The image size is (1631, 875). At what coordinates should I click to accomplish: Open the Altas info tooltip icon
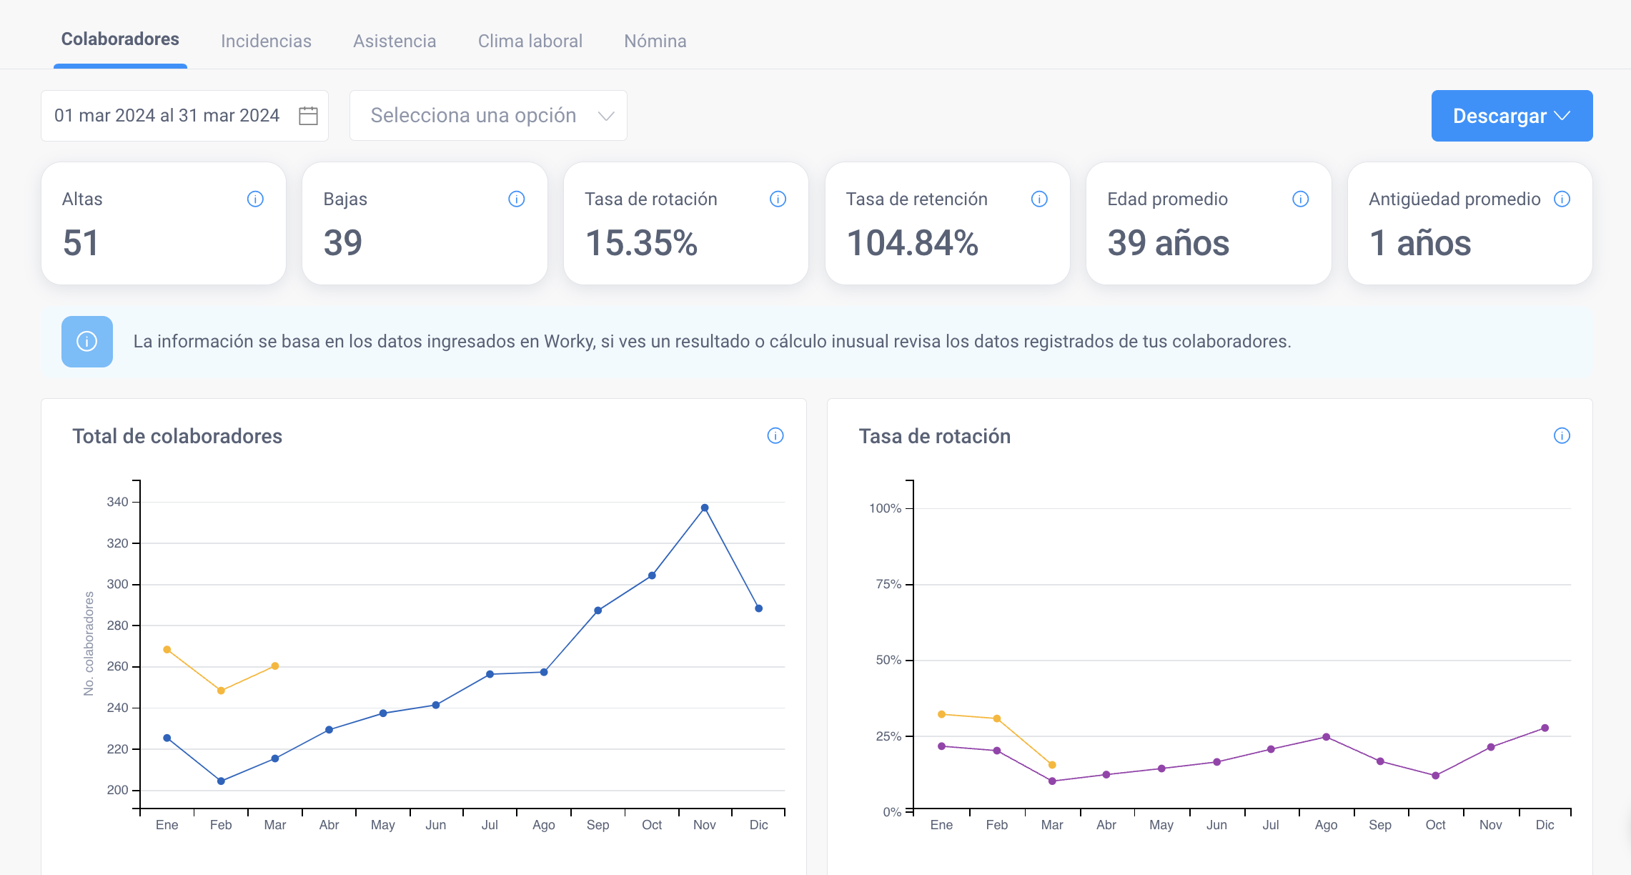click(255, 199)
